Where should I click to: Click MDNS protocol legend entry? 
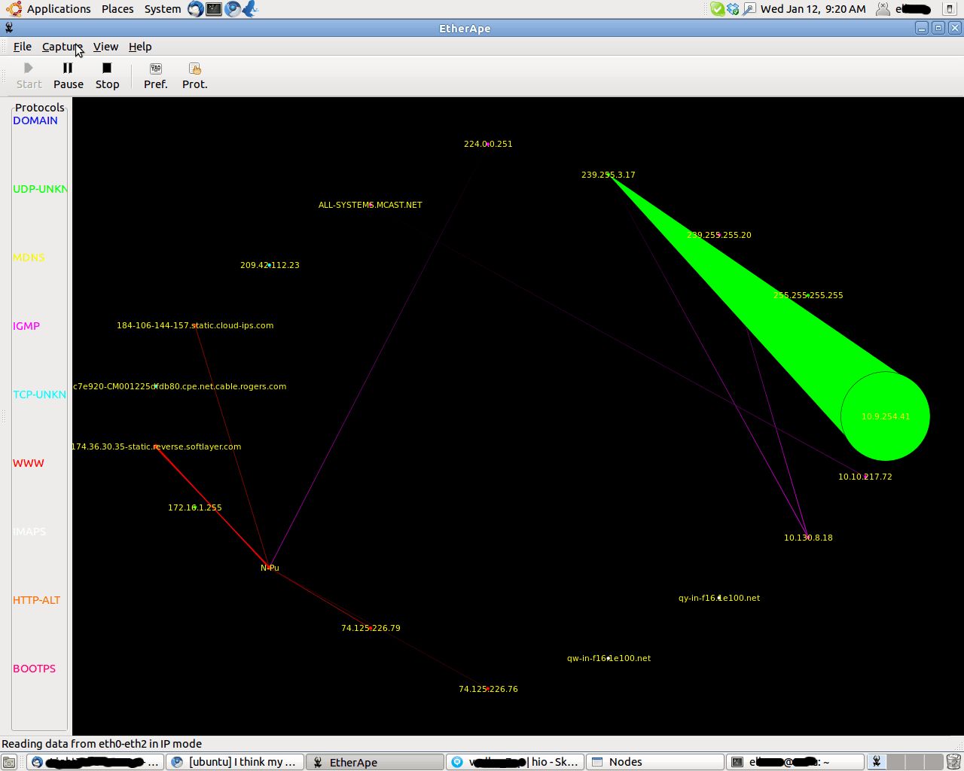pos(29,258)
